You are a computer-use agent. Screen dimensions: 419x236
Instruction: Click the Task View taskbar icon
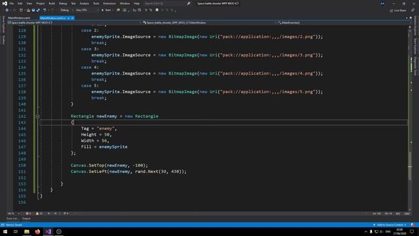(x=16, y=231)
